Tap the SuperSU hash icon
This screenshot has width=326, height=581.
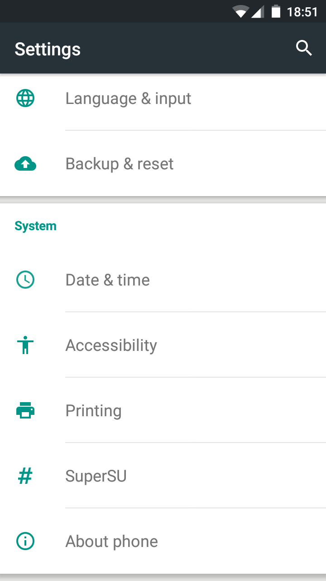[25, 476]
